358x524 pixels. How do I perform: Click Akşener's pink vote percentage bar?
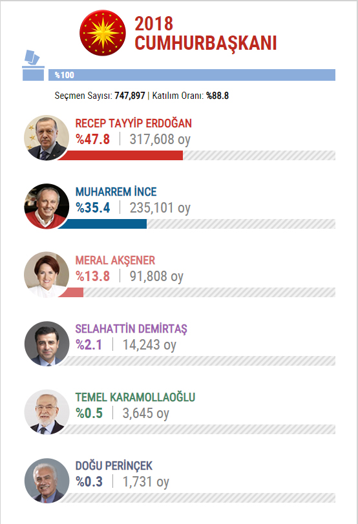tap(71, 293)
